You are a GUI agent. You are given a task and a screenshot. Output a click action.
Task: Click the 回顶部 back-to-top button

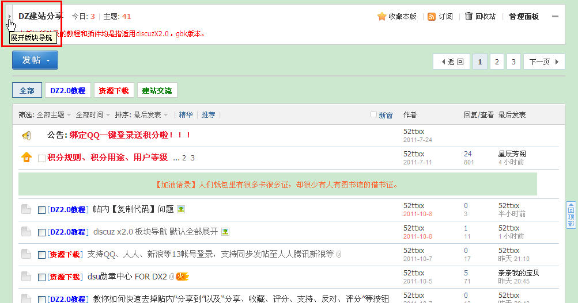tap(571, 215)
